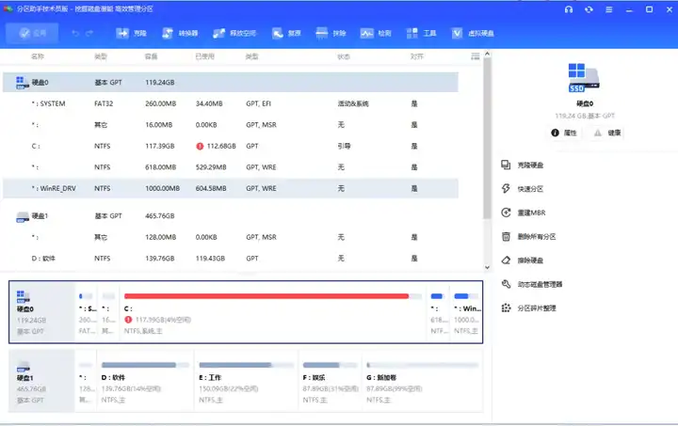Select 重建MBR rebuild MBR in the sidebar

click(524, 213)
